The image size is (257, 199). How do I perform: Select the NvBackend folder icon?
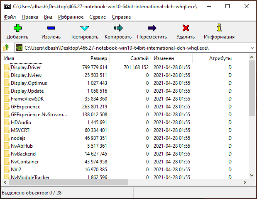click(7, 154)
